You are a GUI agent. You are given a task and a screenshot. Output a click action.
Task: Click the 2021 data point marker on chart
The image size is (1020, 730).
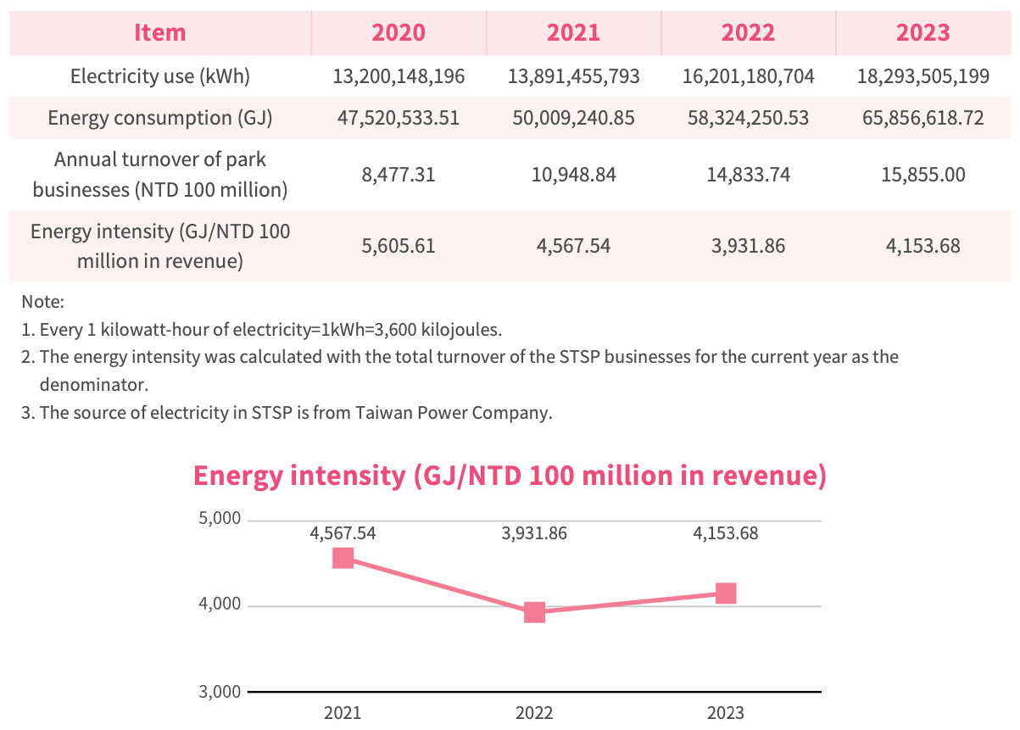point(343,557)
